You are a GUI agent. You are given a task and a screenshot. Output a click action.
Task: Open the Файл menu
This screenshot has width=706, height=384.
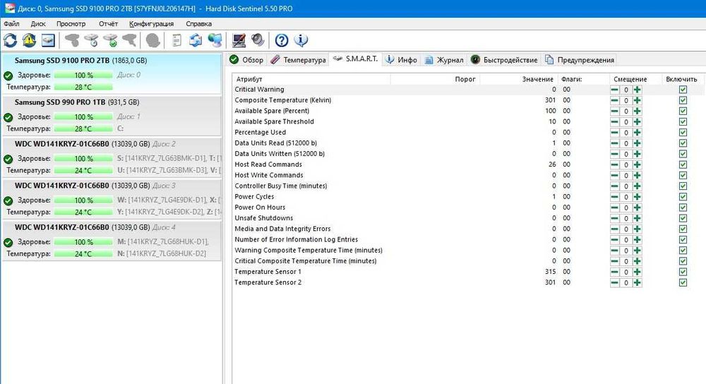click(x=12, y=24)
